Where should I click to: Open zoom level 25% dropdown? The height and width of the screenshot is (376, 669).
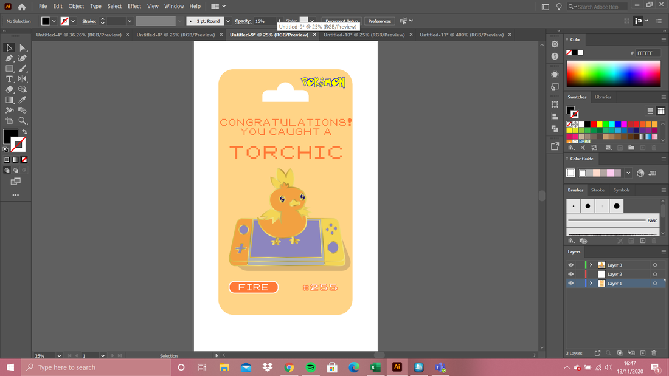(59, 355)
